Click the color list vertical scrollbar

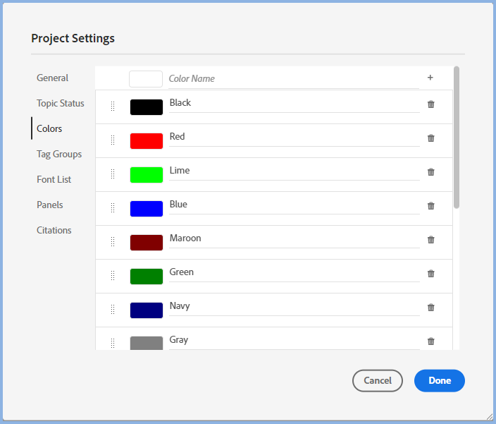[x=457, y=138]
